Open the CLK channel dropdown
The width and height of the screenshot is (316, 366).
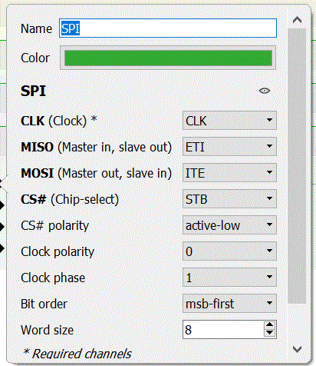point(229,121)
